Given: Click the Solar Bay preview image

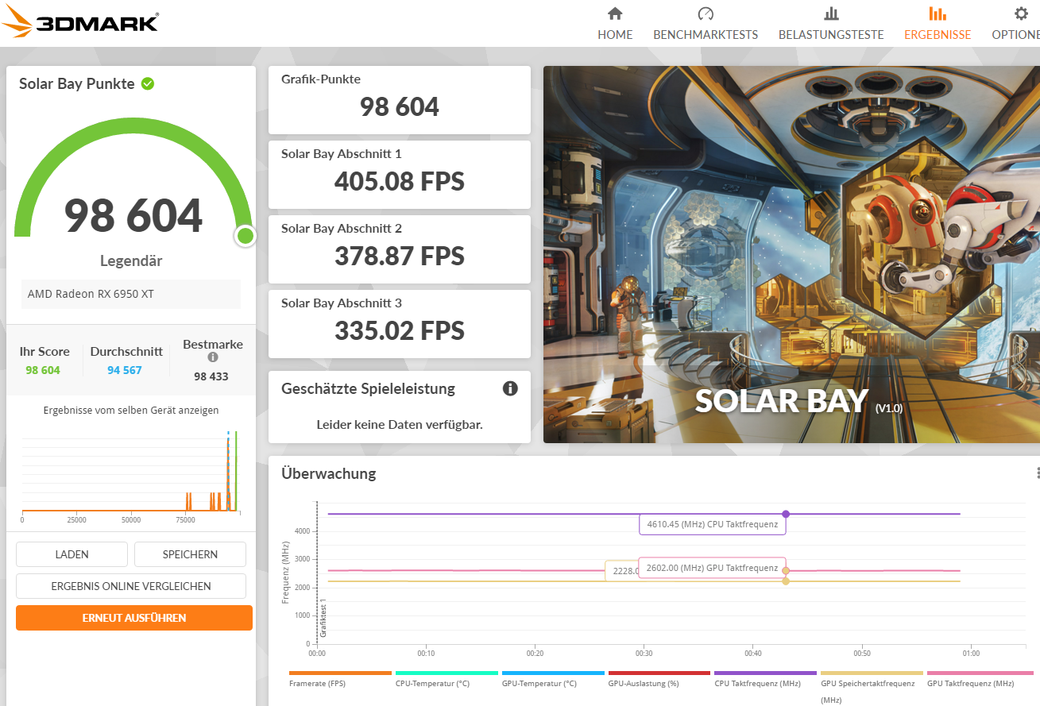Looking at the screenshot, I should pos(791,254).
